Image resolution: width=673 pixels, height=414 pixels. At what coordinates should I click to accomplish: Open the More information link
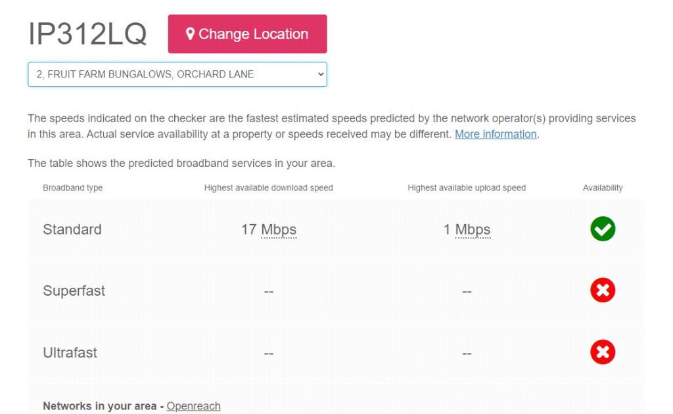pyautogui.click(x=496, y=134)
